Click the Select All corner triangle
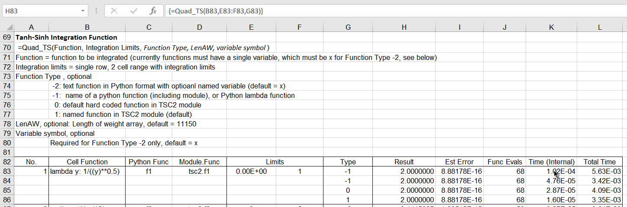This screenshot has width=627, height=207. (7, 27)
